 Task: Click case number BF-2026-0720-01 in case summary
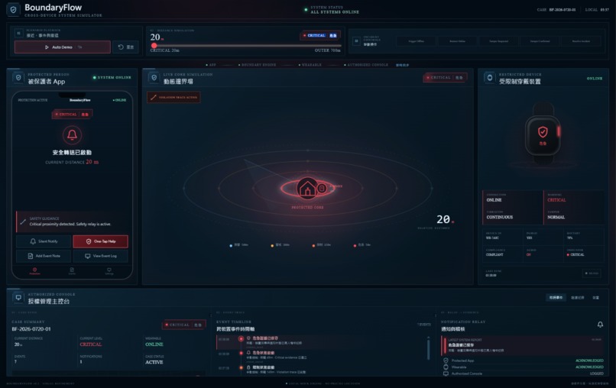(31, 329)
